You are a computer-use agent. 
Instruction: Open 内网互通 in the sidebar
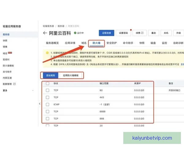(x=7, y=78)
